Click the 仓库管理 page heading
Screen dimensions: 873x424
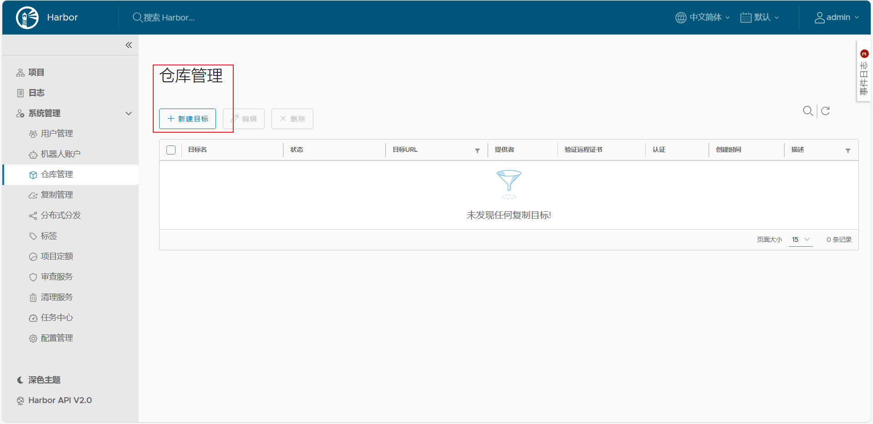click(191, 75)
